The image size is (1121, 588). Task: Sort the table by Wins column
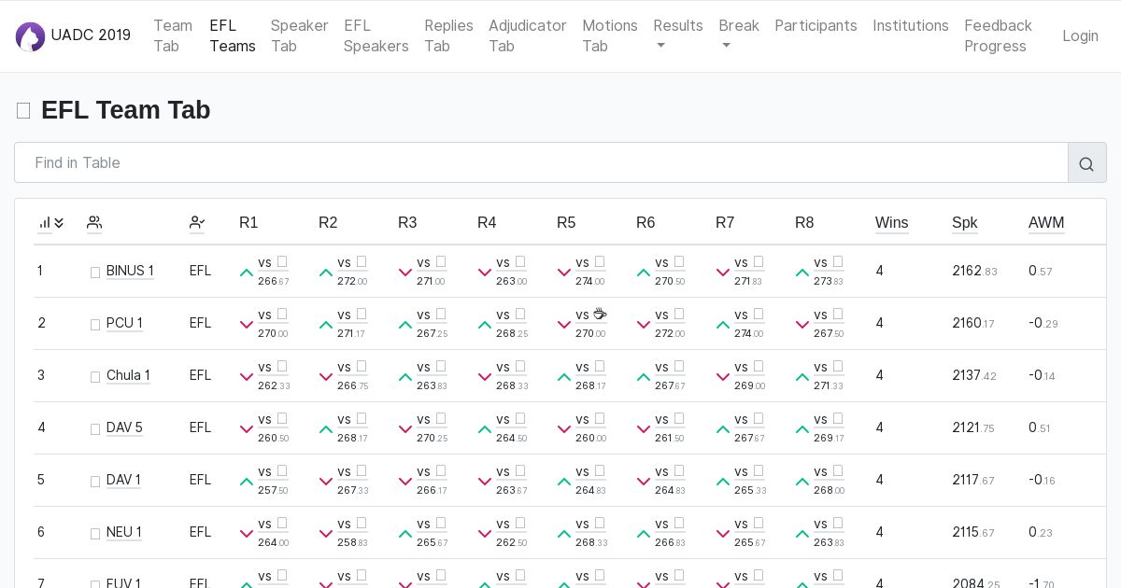891,222
